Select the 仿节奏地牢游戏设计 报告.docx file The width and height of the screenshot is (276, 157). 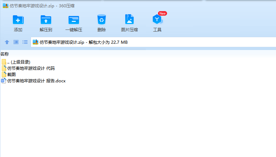33,81
